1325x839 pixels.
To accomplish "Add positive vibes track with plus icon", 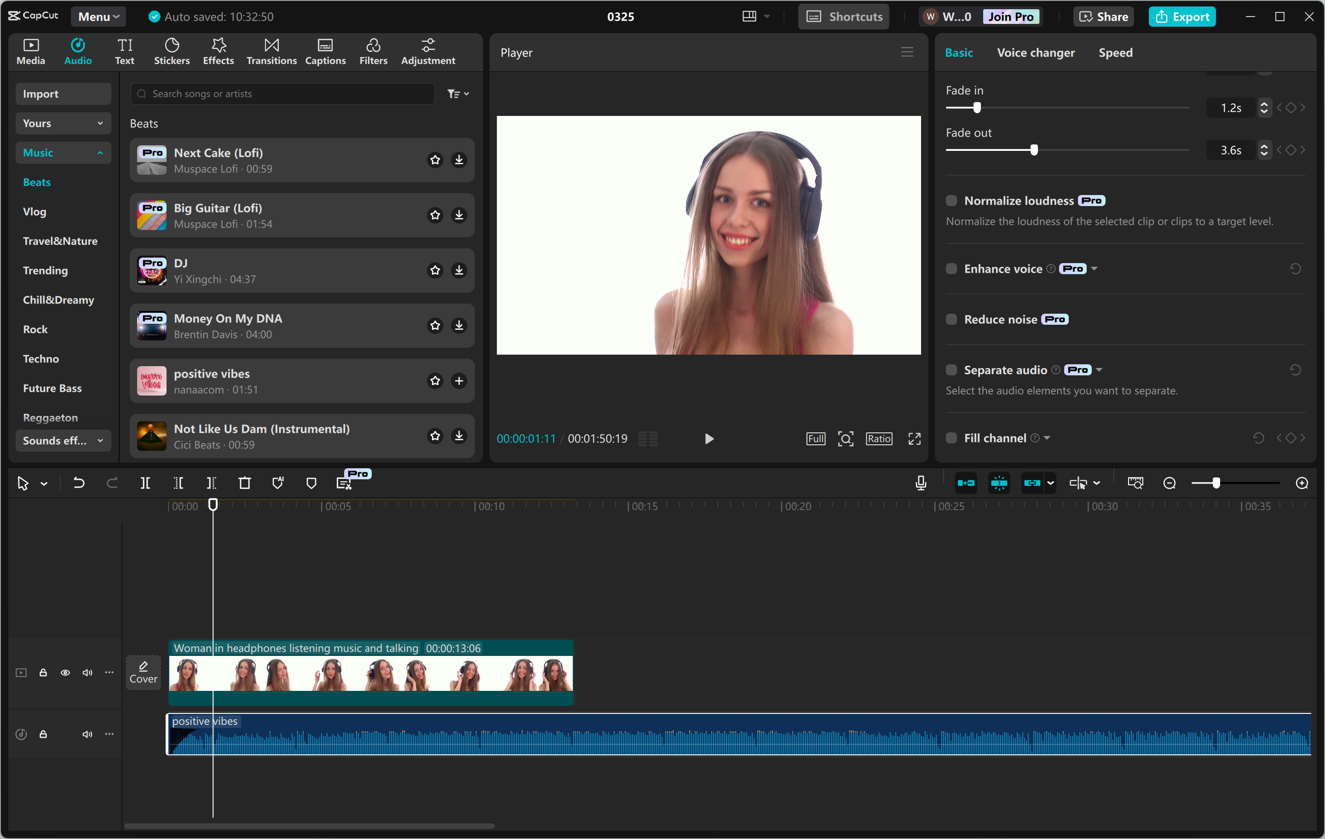I will 459,381.
